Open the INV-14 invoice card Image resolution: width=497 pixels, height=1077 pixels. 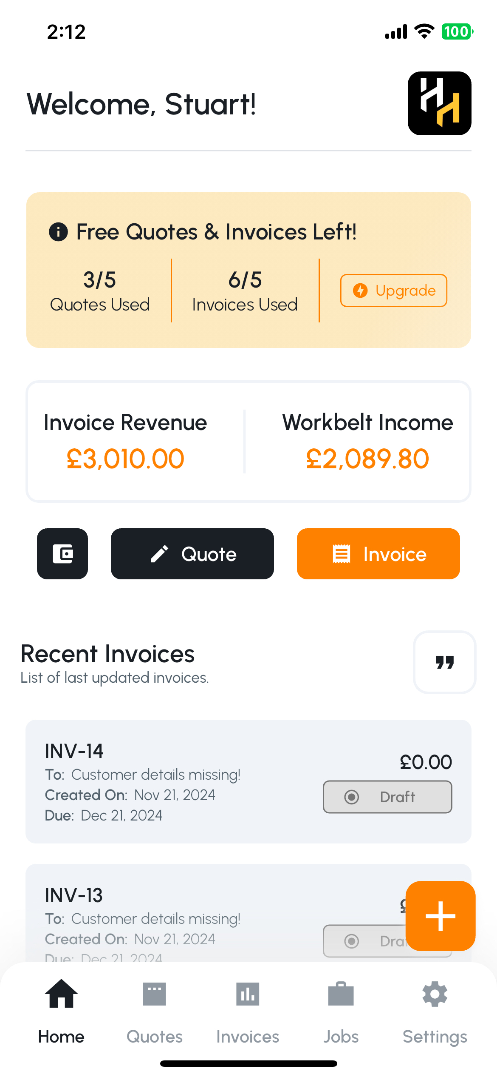(248, 781)
